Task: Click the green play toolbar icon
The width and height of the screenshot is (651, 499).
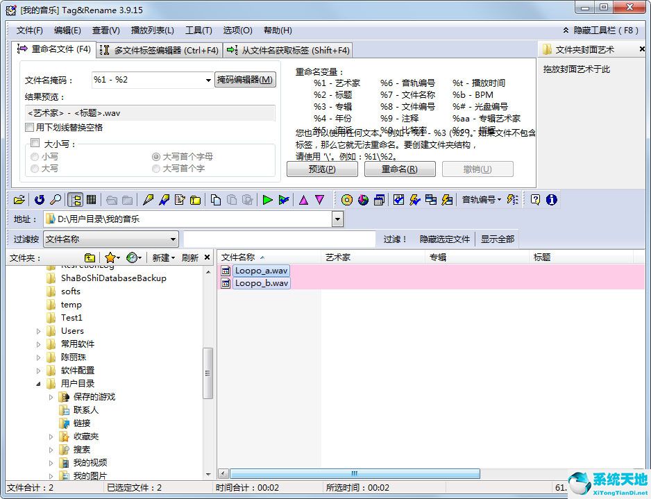Action: (x=268, y=200)
